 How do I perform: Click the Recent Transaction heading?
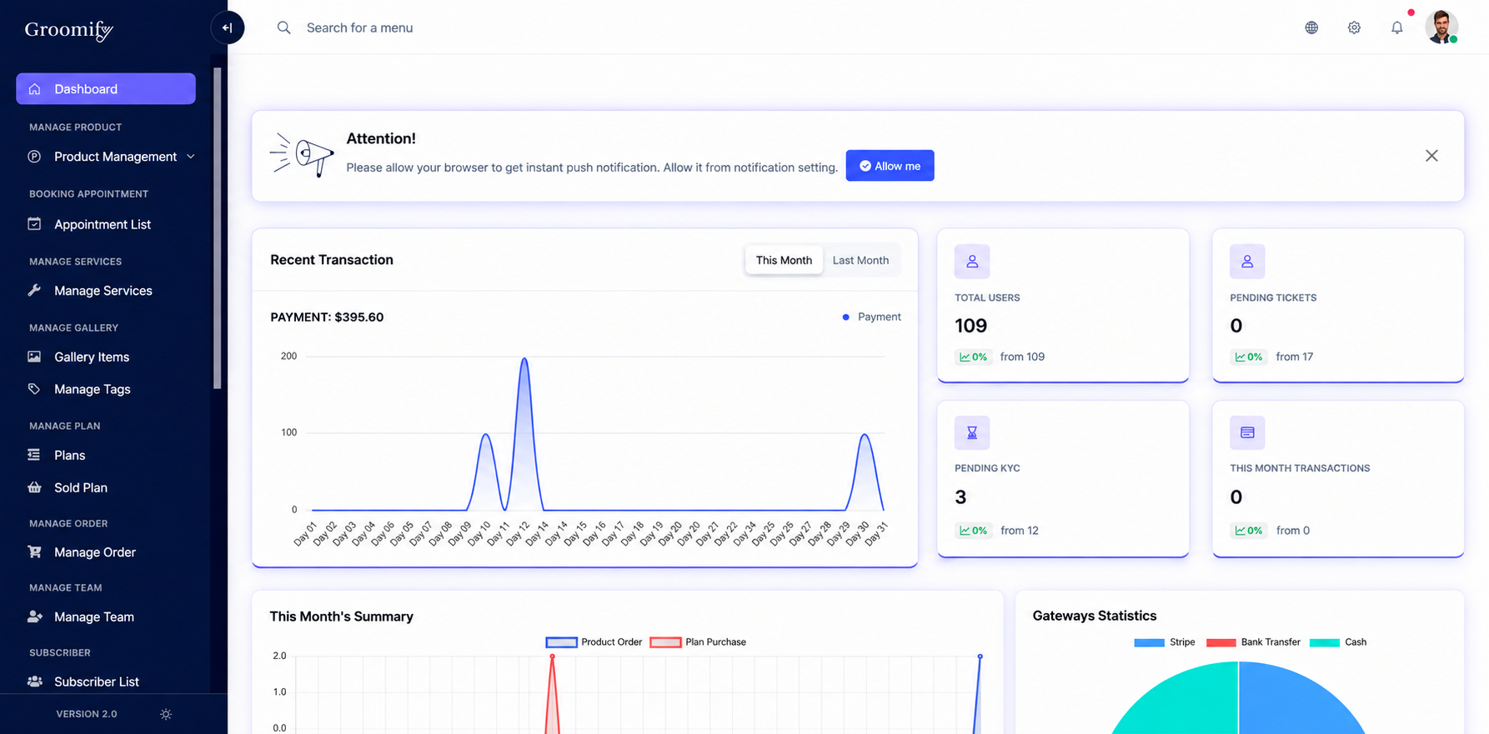pyautogui.click(x=332, y=260)
